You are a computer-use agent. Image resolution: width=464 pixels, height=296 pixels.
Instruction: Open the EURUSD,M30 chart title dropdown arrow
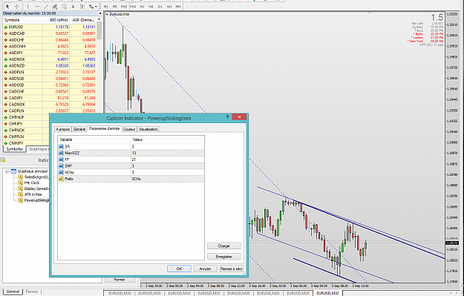click(x=107, y=14)
